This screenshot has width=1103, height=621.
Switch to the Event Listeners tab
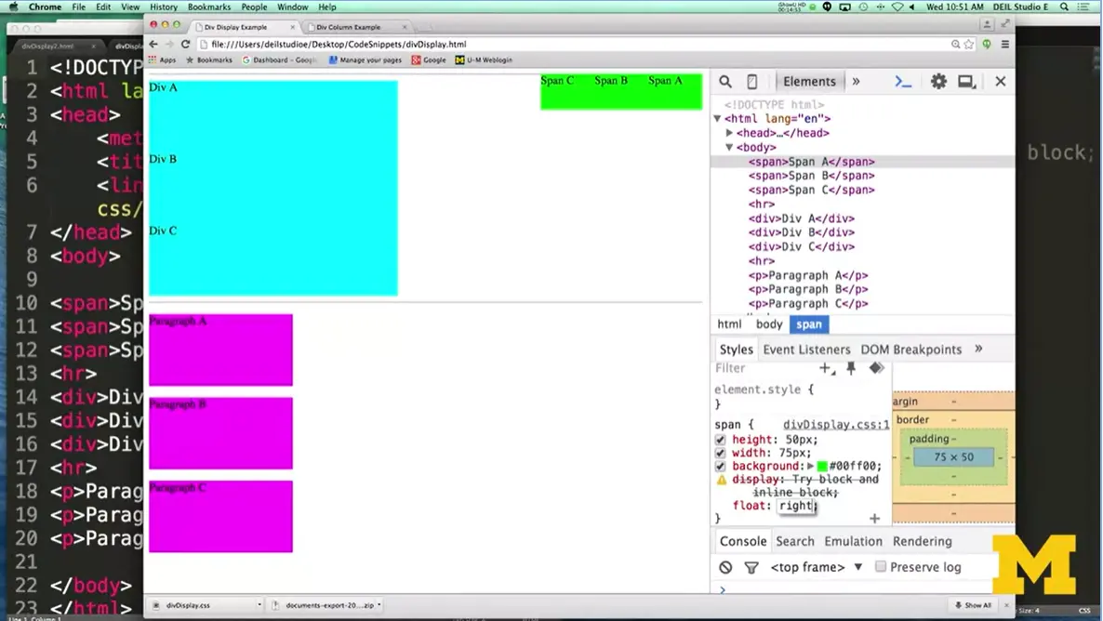806,350
